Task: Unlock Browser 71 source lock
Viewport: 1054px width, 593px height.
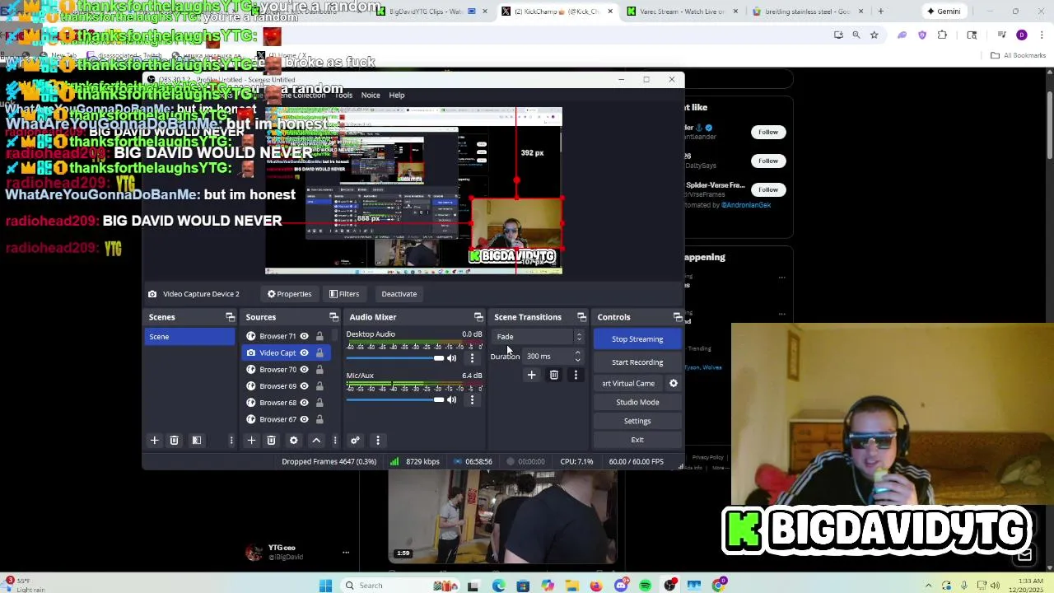Action: coord(319,336)
